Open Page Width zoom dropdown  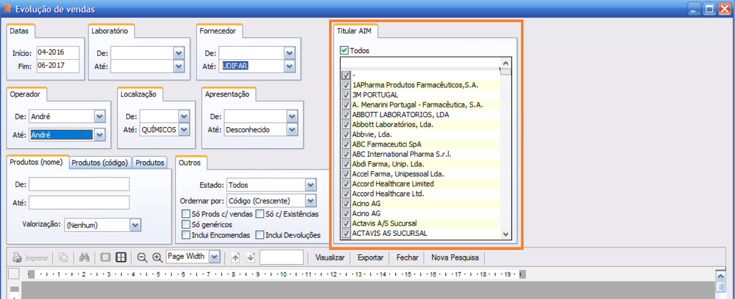click(x=214, y=257)
